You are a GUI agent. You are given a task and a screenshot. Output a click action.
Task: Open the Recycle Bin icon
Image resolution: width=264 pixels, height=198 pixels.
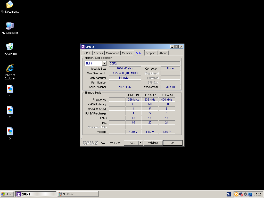click(10, 49)
